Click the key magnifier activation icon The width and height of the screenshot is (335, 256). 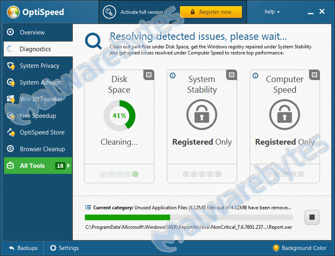pos(109,12)
